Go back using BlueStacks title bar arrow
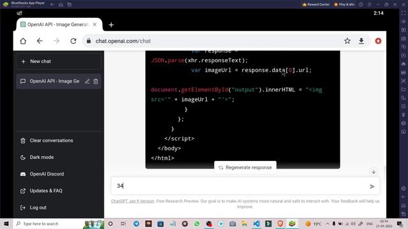 (x=52, y=4)
